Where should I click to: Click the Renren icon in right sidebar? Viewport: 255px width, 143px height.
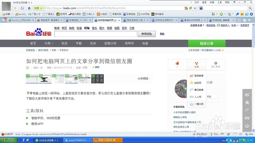click(x=247, y=118)
